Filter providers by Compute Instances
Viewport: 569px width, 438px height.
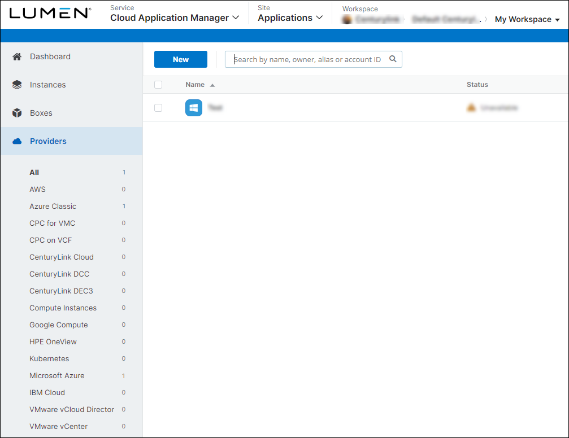point(63,308)
